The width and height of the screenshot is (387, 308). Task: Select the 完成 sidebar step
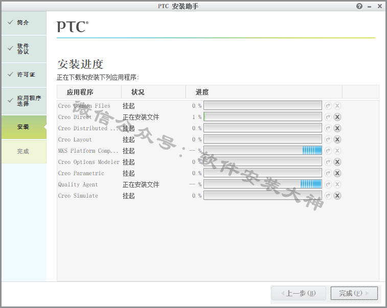pyautogui.click(x=24, y=151)
